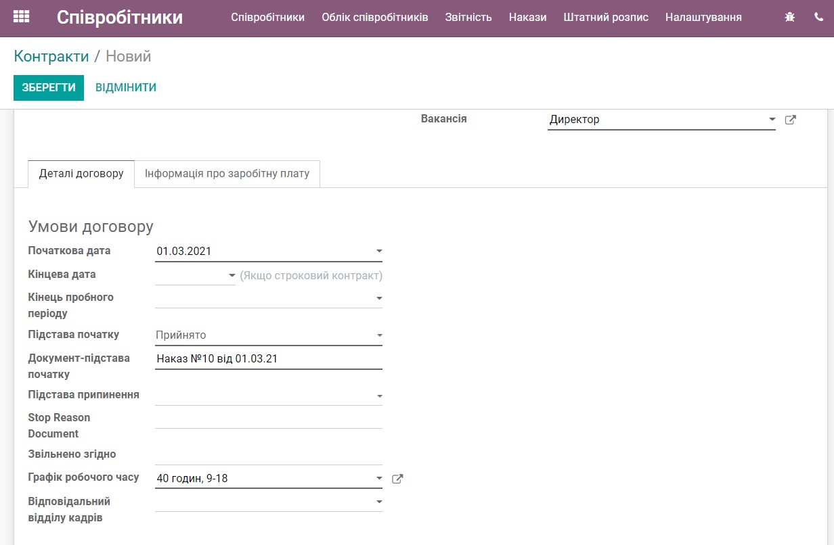Click the debug bug icon
The width and height of the screenshot is (834, 545).
(789, 16)
